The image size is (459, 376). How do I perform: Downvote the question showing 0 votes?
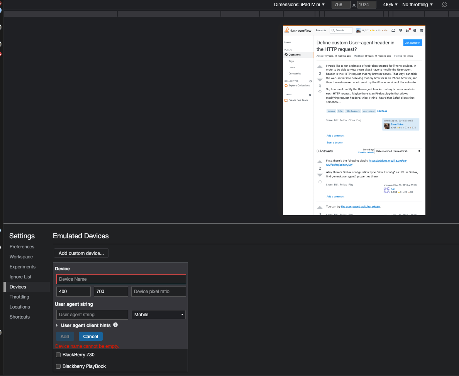point(320,80)
